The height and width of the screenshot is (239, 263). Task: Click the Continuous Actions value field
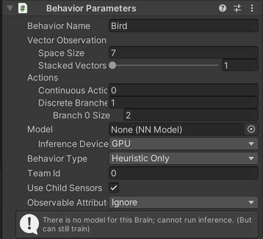pyautogui.click(x=184, y=90)
